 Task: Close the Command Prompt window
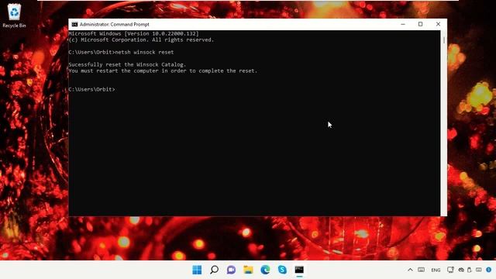coord(438,24)
